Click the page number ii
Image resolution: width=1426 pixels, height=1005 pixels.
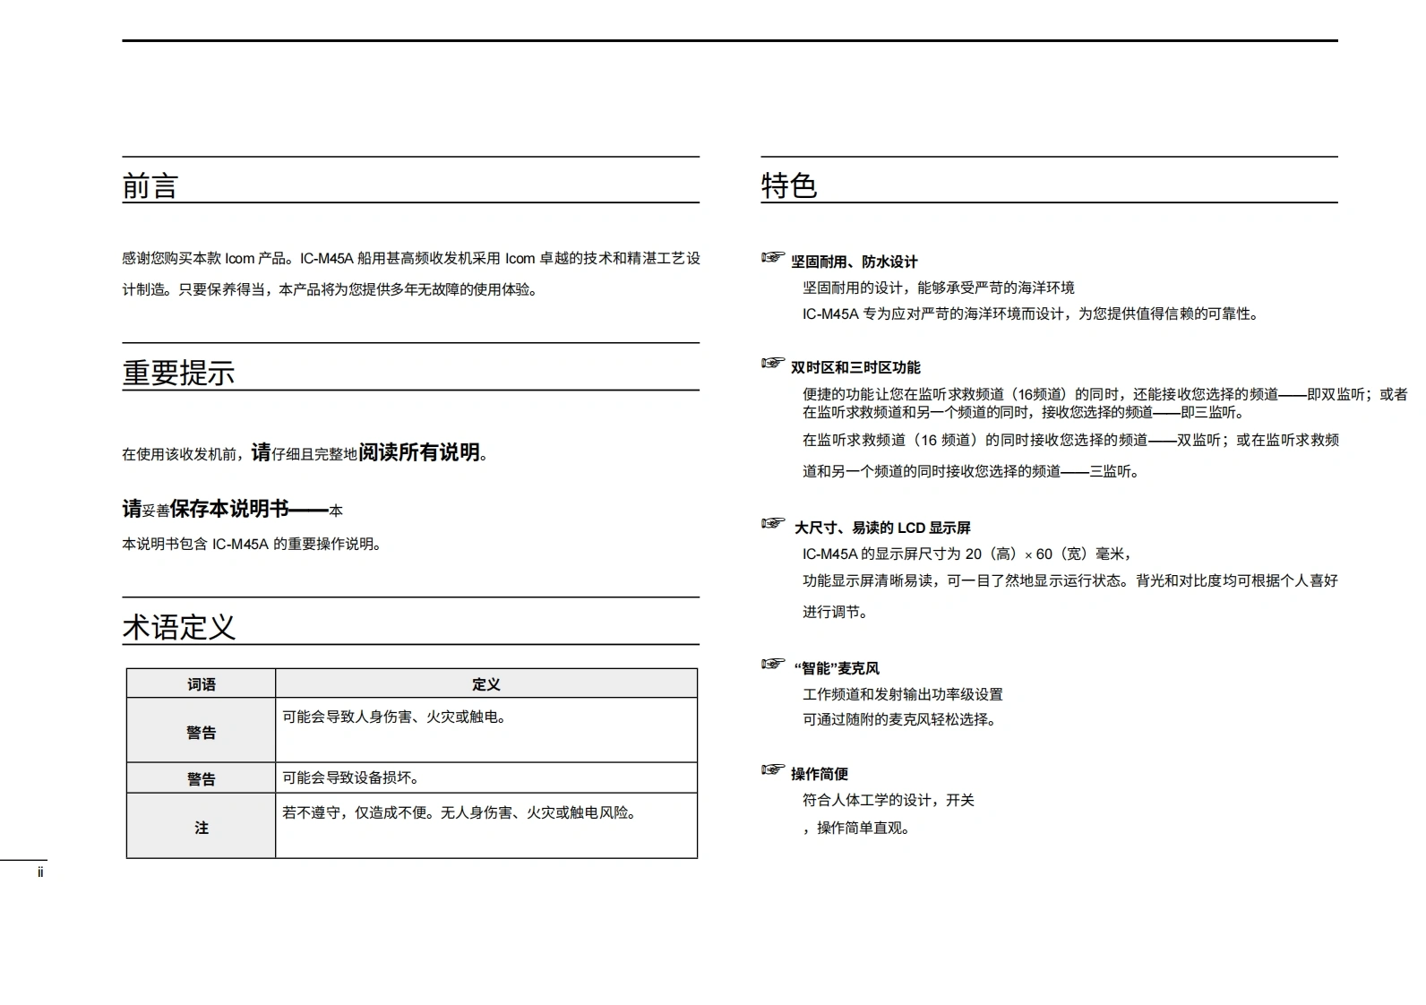click(x=40, y=872)
